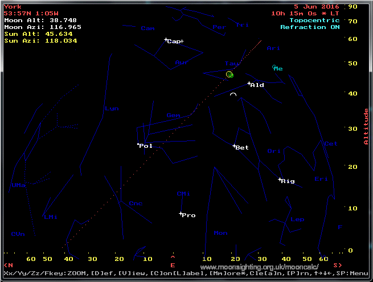Click the Aldebaran star marker
Image resolution: width=373 pixels, height=282 pixels.
[249, 84]
